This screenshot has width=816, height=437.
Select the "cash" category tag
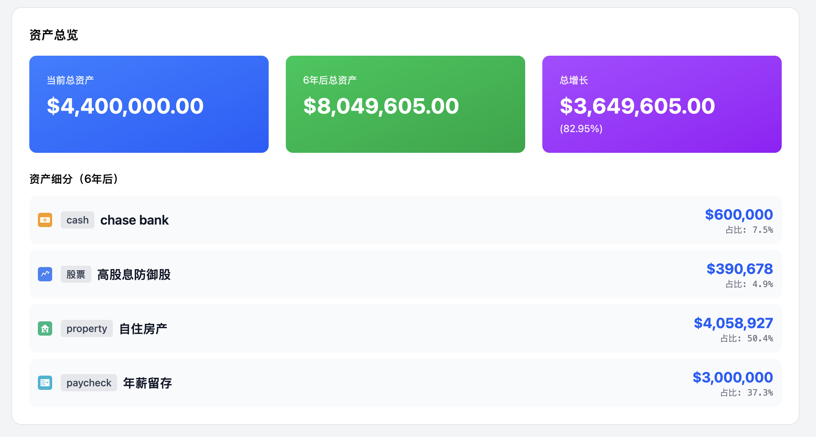78,220
